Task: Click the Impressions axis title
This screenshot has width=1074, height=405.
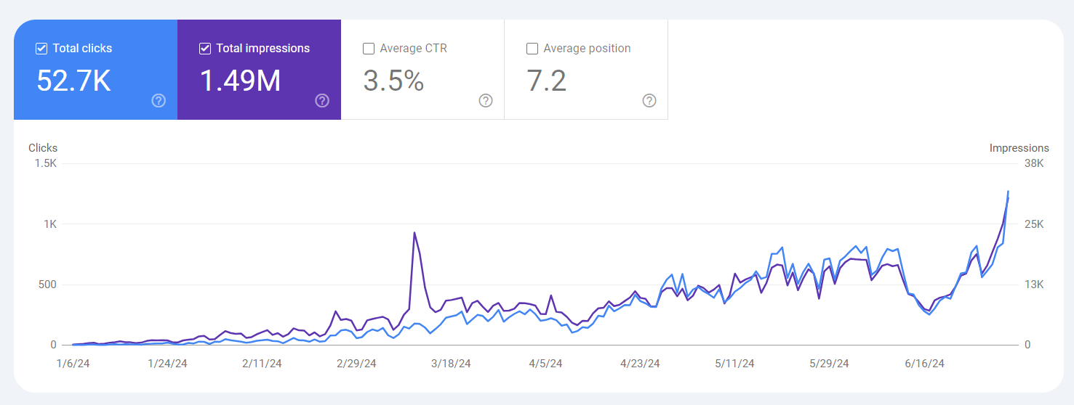Action: click(1019, 148)
